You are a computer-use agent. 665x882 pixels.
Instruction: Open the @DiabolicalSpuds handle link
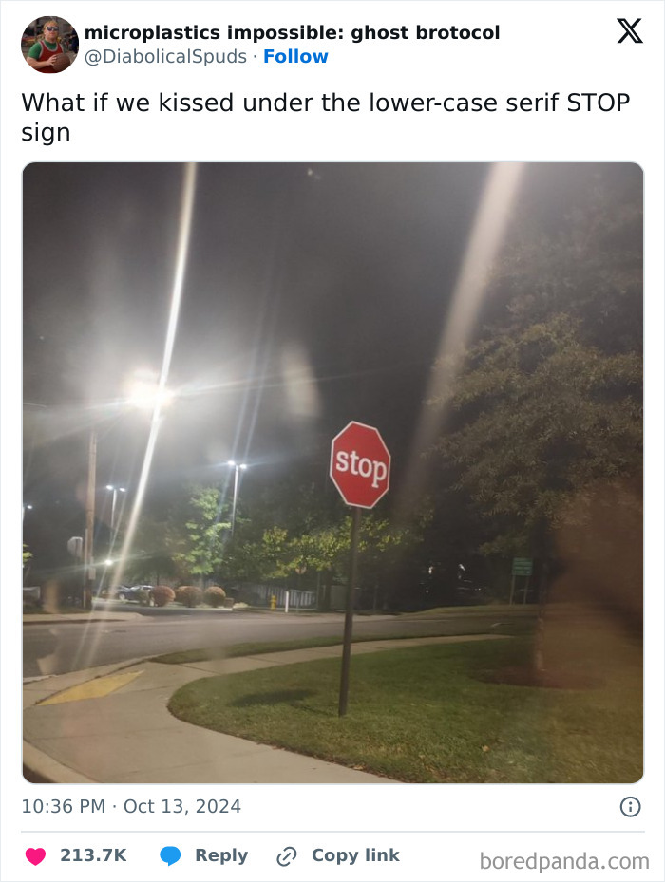tap(165, 56)
